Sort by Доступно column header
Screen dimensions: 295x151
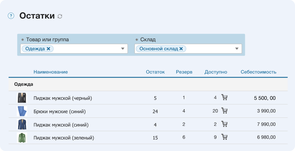click(216, 72)
